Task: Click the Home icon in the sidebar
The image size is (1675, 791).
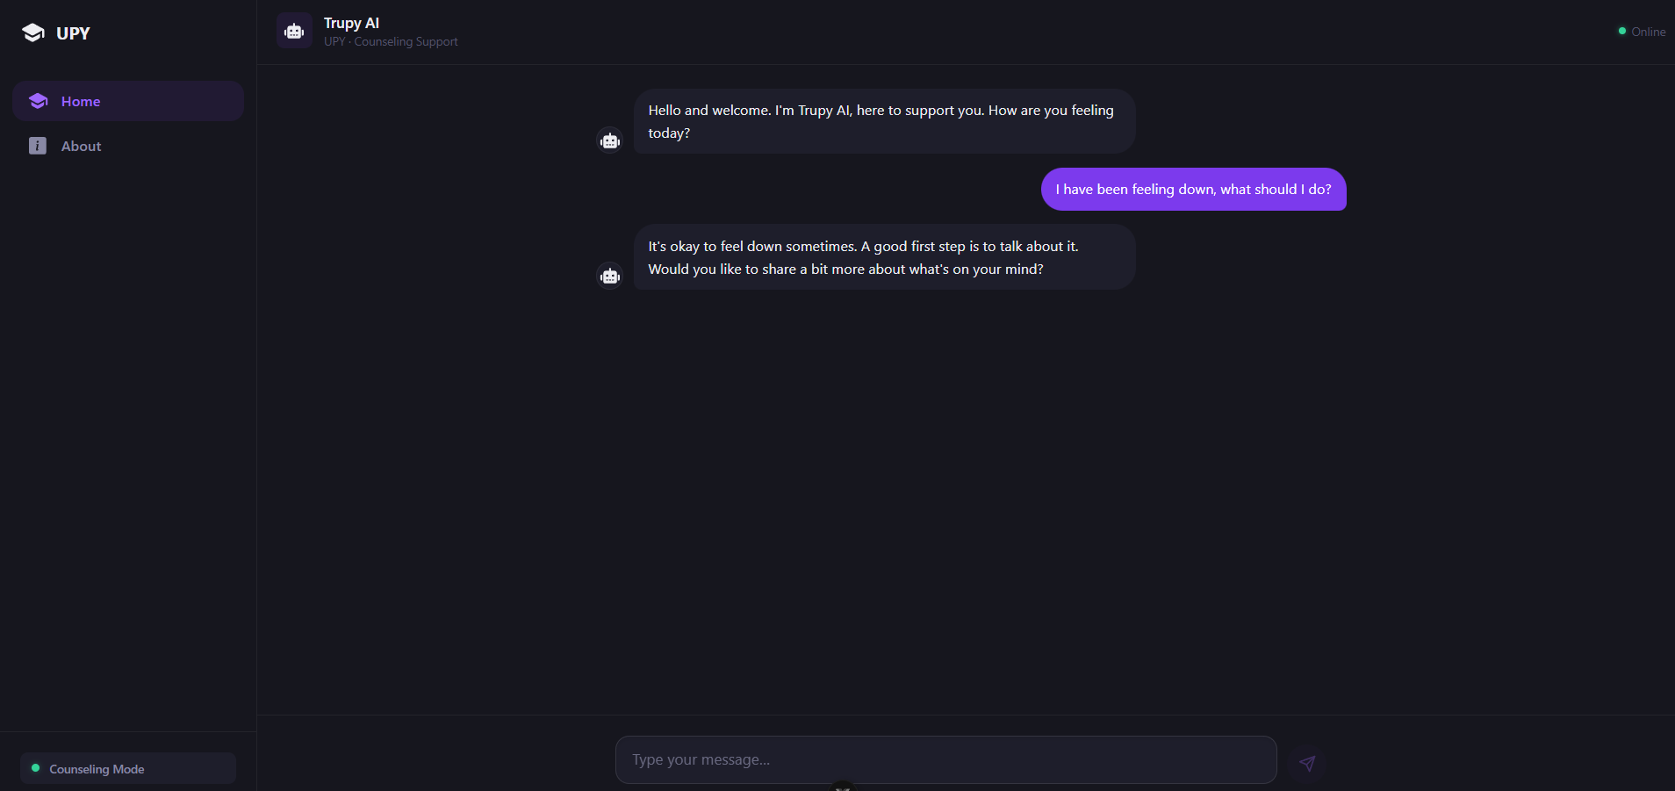Action: [38, 101]
